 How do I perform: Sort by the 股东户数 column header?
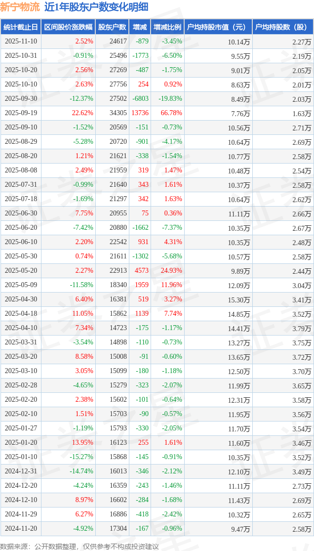(112, 27)
